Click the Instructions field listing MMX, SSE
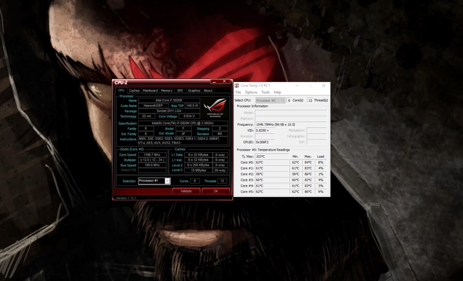The image size is (463, 281). tap(183, 141)
